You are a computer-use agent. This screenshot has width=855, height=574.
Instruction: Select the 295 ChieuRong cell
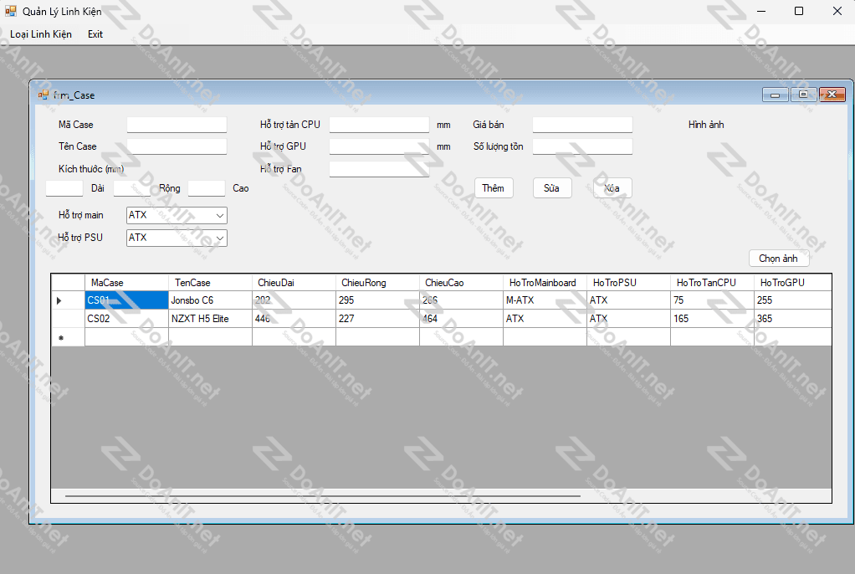(x=378, y=300)
